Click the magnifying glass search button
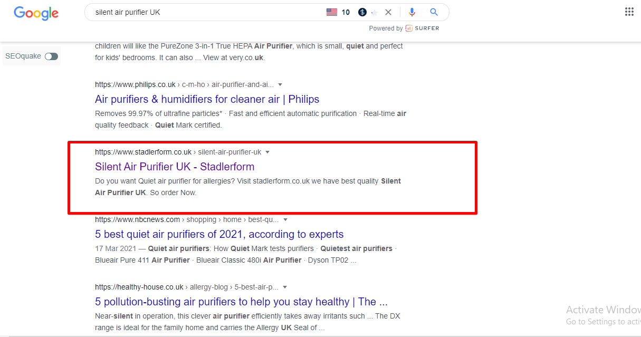641x337 pixels. pyautogui.click(x=434, y=12)
